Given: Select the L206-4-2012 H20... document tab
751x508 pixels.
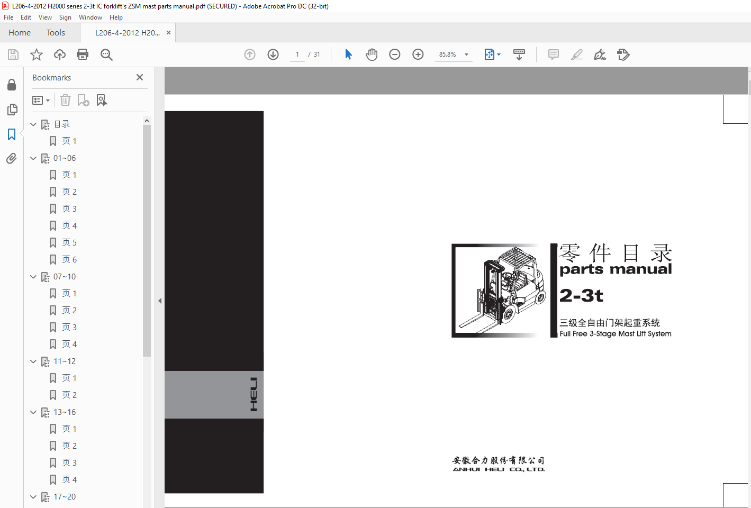Looking at the screenshot, I should 128,33.
